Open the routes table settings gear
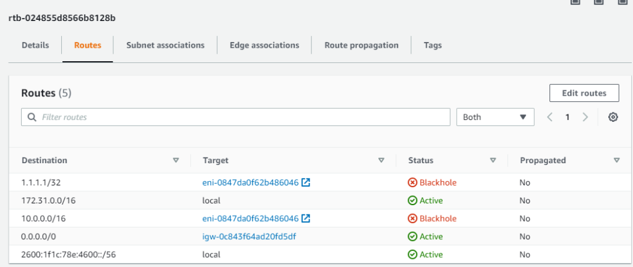This screenshot has height=267, width=633. (x=613, y=117)
